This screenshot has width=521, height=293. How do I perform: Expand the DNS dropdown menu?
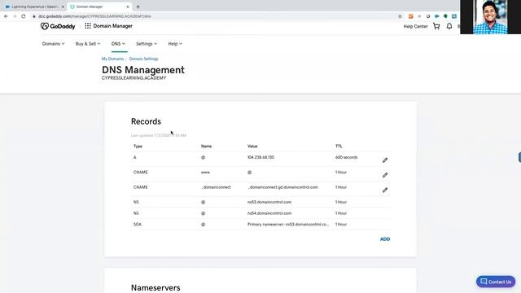coord(118,43)
